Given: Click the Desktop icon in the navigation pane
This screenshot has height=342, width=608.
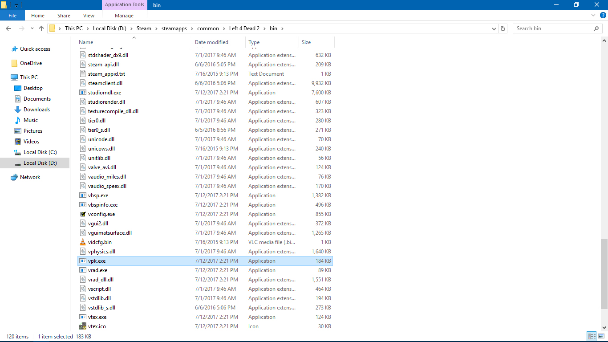Looking at the screenshot, I should [18, 88].
